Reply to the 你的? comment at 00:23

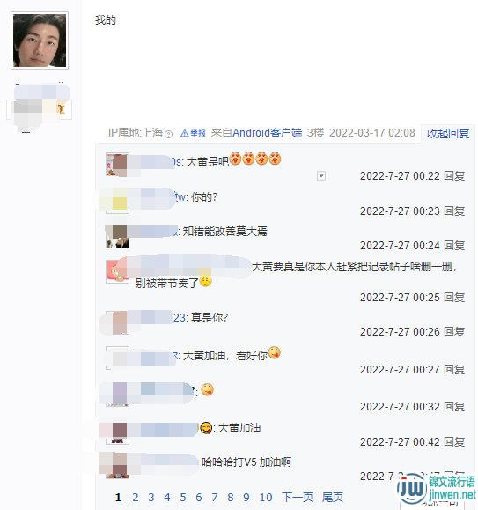coord(454,211)
